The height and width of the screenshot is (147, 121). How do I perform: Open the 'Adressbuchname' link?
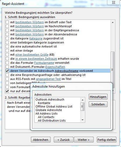(67, 71)
